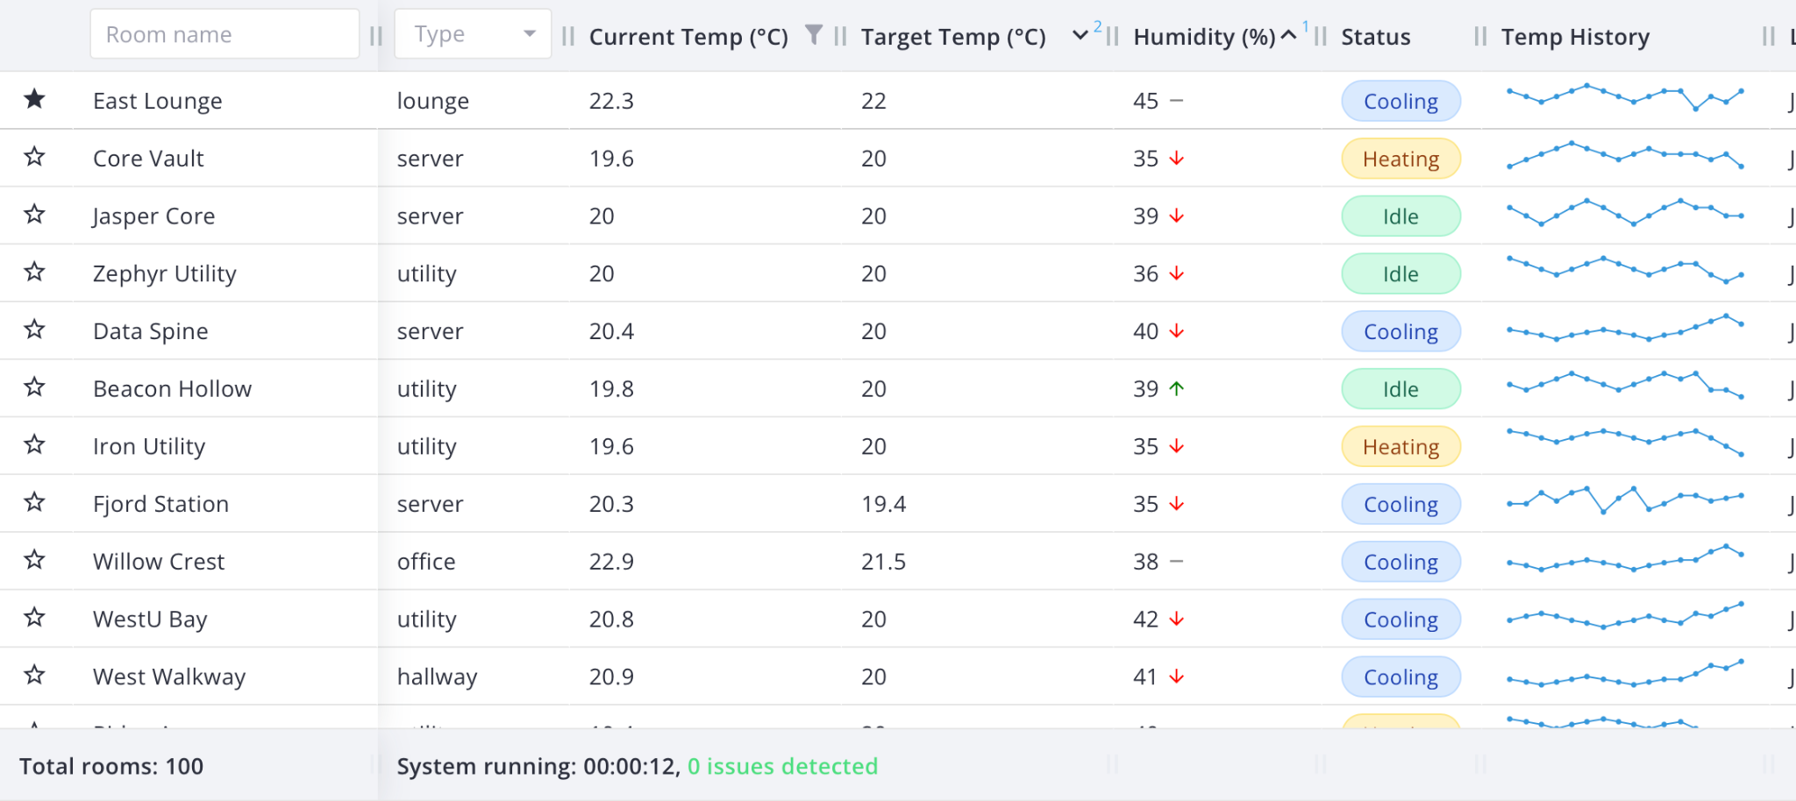Click the Current Temp (°C) column header
This screenshot has width=1796, height=801.
click(x=688, y=37)
